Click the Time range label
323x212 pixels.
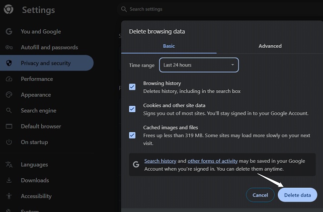(142, 65)
